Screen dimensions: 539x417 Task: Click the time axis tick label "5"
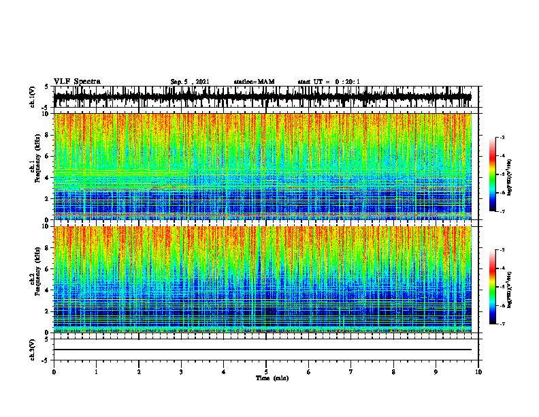[266, 372]
